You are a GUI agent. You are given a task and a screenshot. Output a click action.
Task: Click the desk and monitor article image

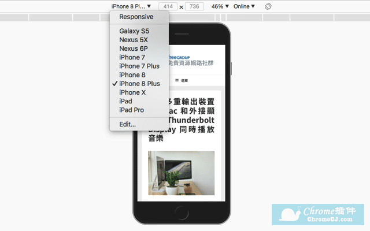pos(181,173)
